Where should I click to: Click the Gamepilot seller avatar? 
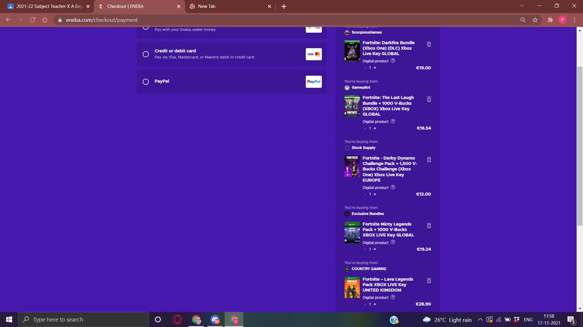click(x=347, y=88)
